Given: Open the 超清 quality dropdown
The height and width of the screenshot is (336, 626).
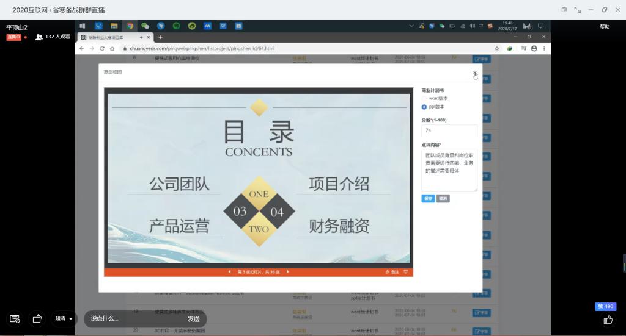Looking at the screenshot, I should (x=64, y=318).
